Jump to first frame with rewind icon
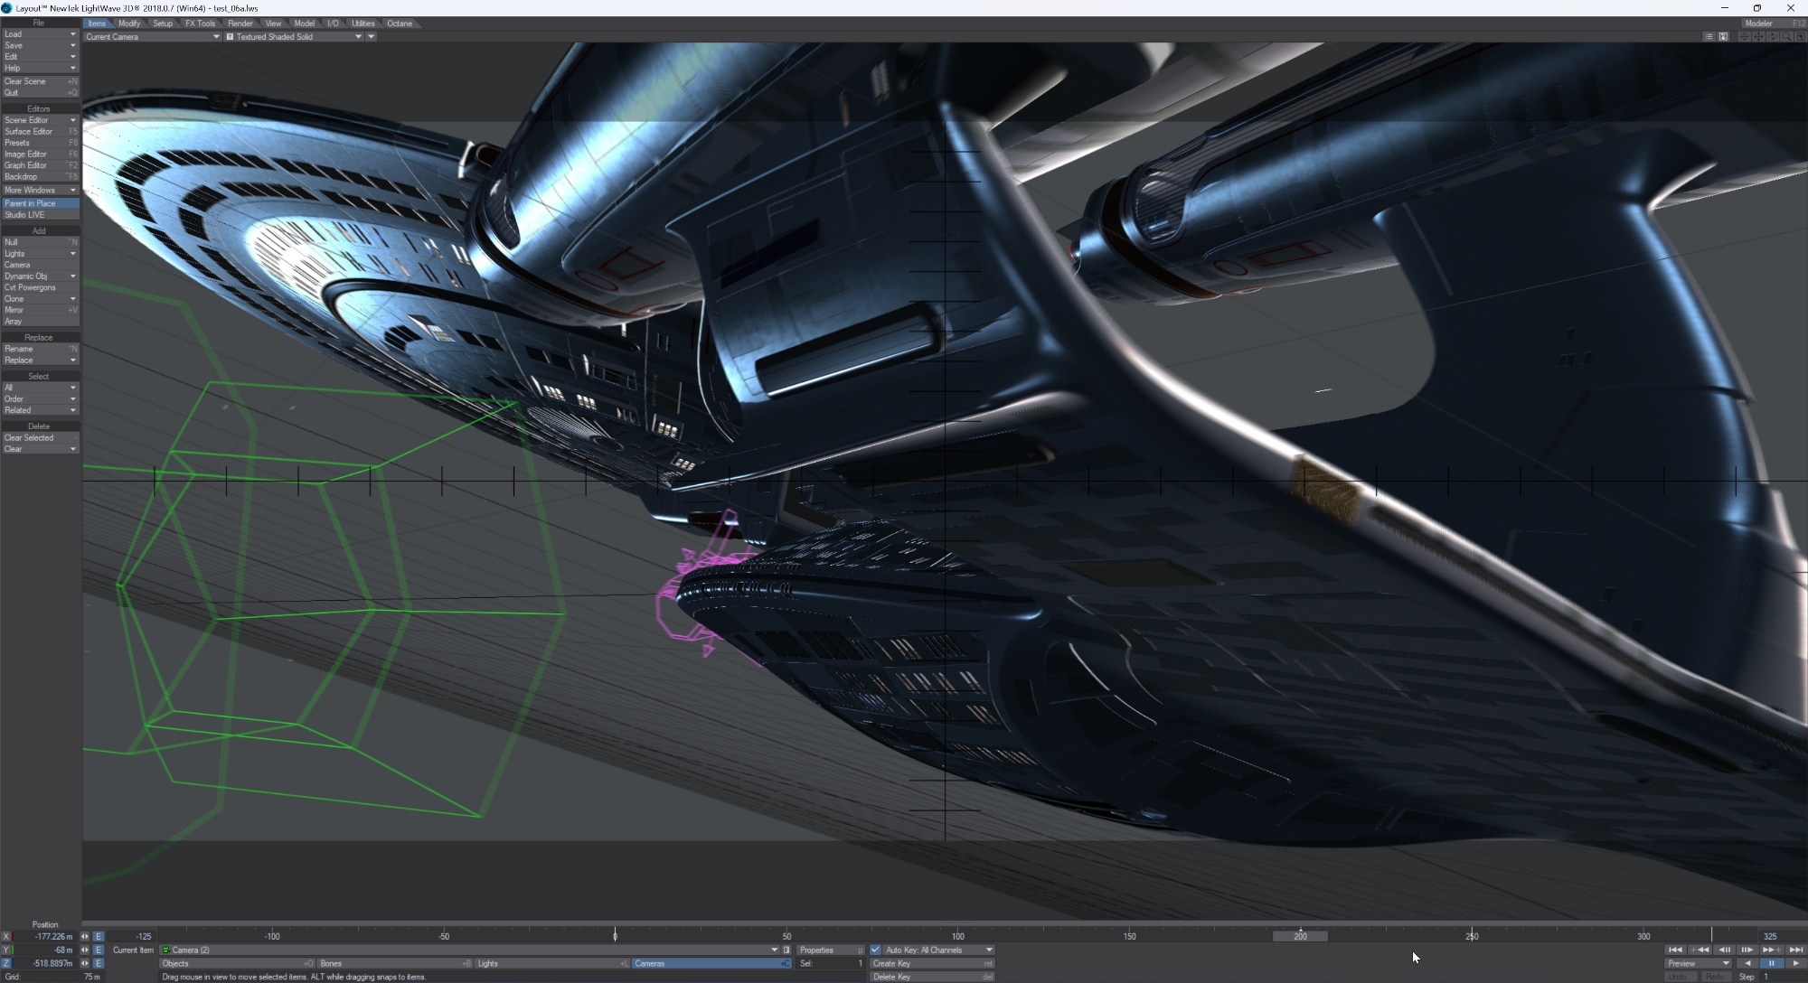 [1675, 950]
